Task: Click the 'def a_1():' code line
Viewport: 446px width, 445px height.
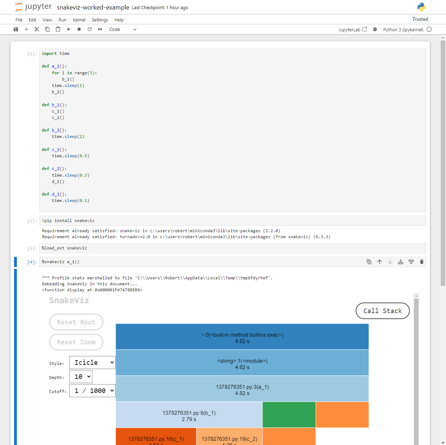Action: click(54, 66)
